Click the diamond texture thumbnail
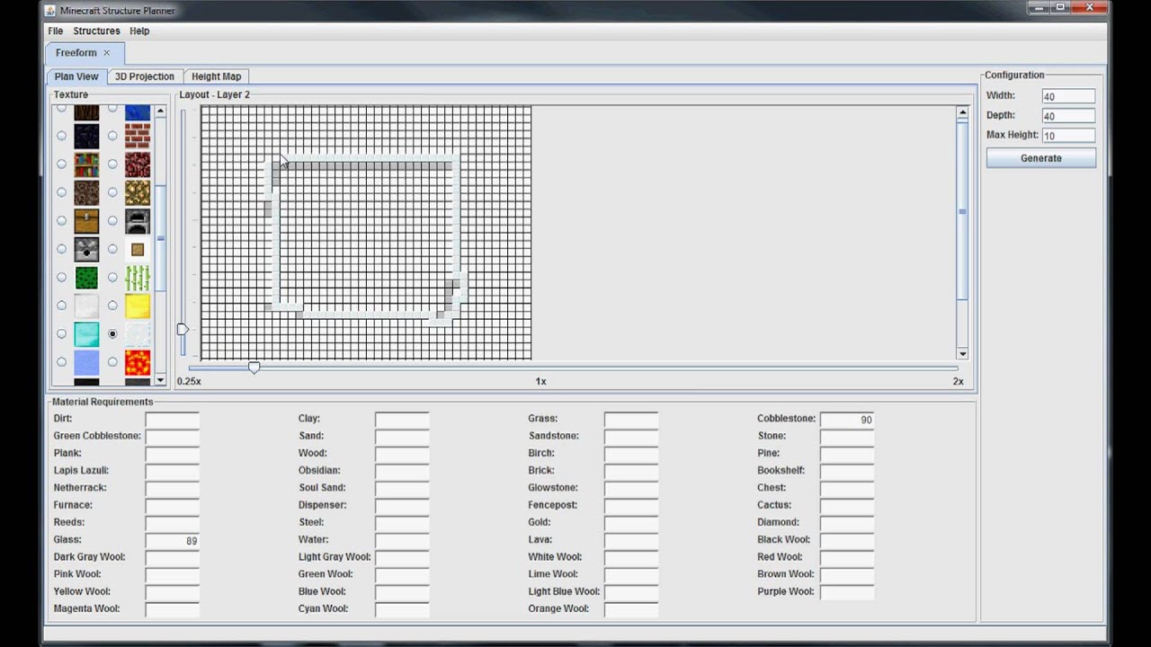Viewport: 1151px width, 647px height. tap(86, 334)
